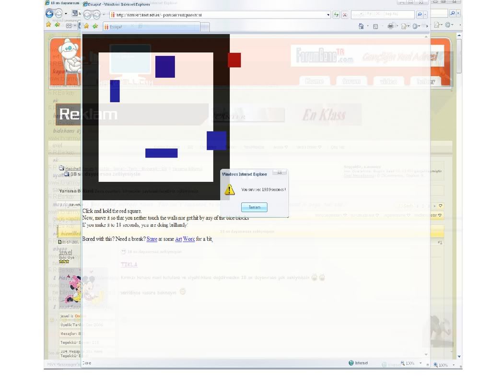491x392 pixels.
Task: Stop loading with the red X button
Action: pyautogui.click(x=345, y=15)
